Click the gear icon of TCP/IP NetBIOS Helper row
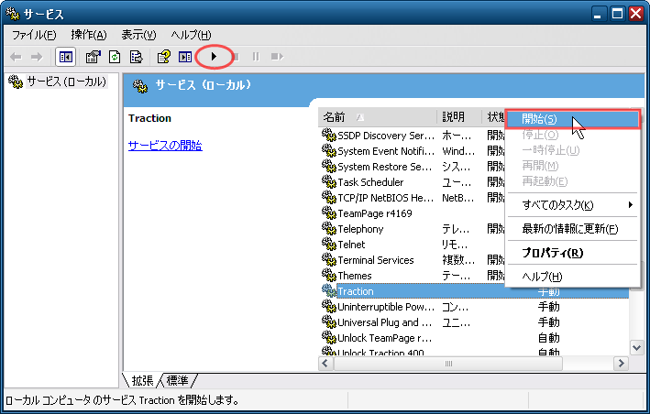 [329, 198]
